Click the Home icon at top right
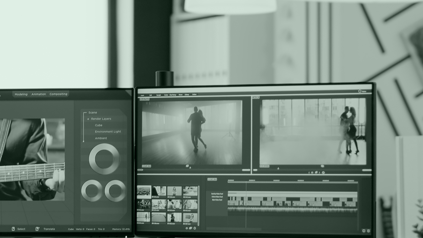 point(360,91)
